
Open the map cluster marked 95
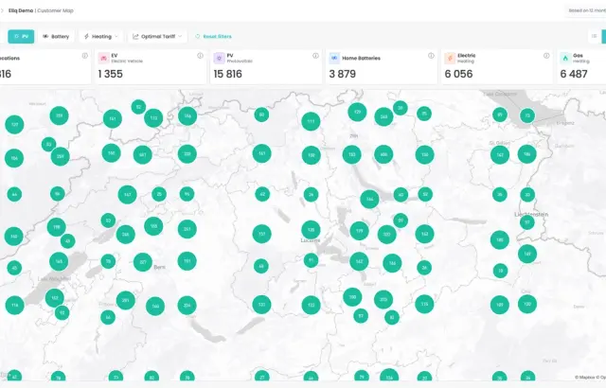187,194
